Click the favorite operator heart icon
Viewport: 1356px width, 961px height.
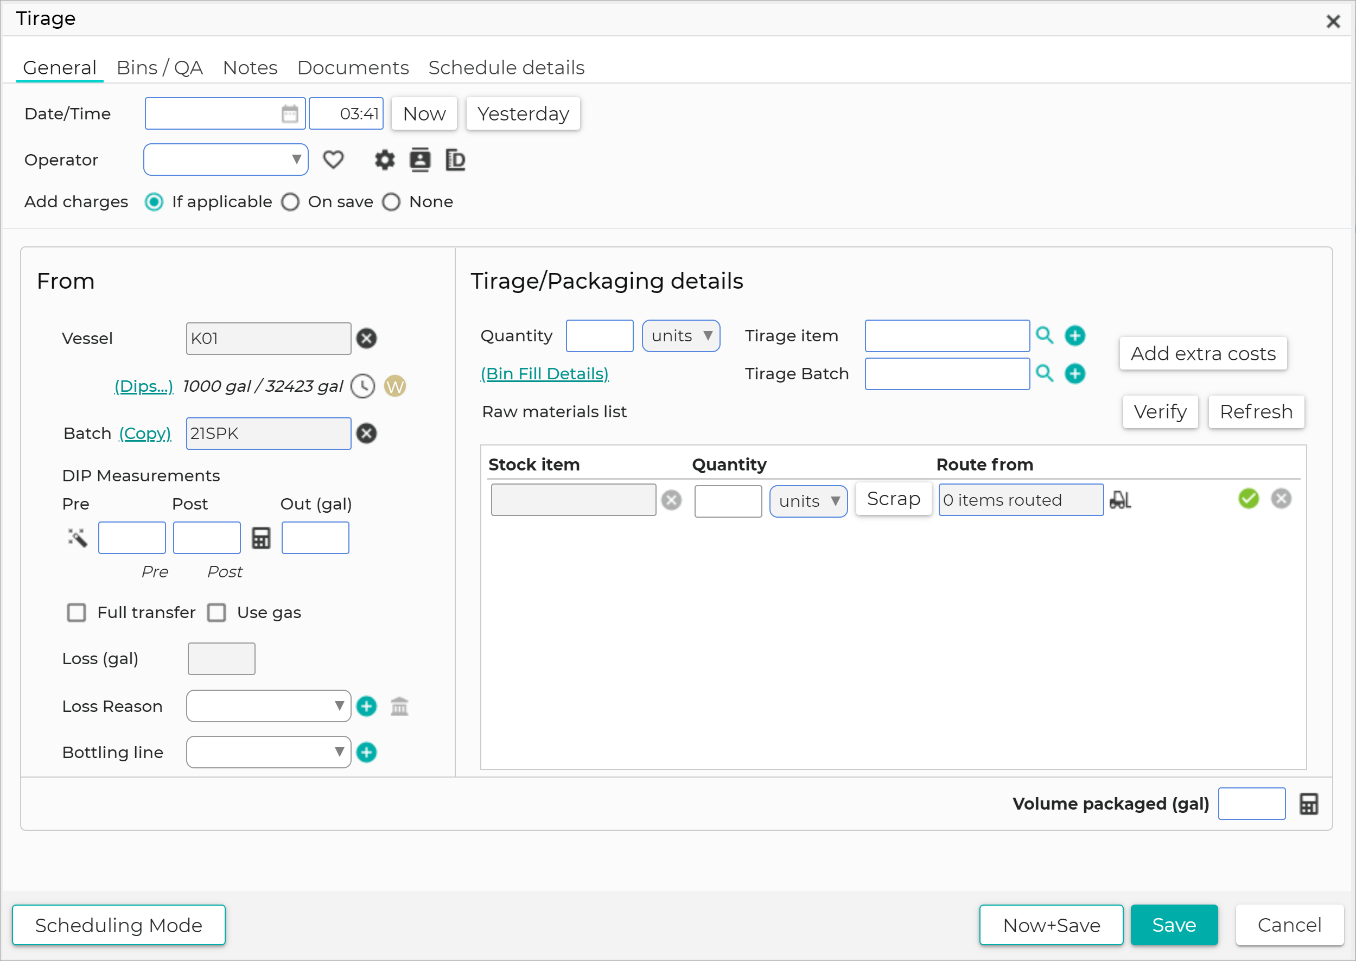point(333,160)
